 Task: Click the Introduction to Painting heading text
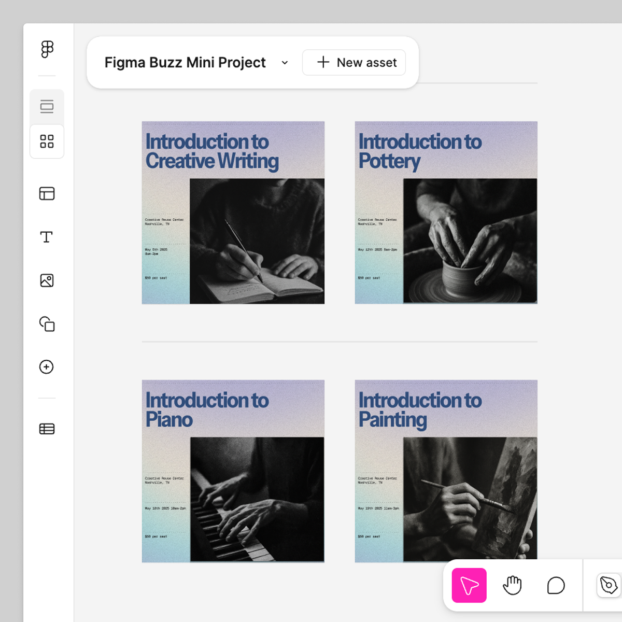coord(420,410)
